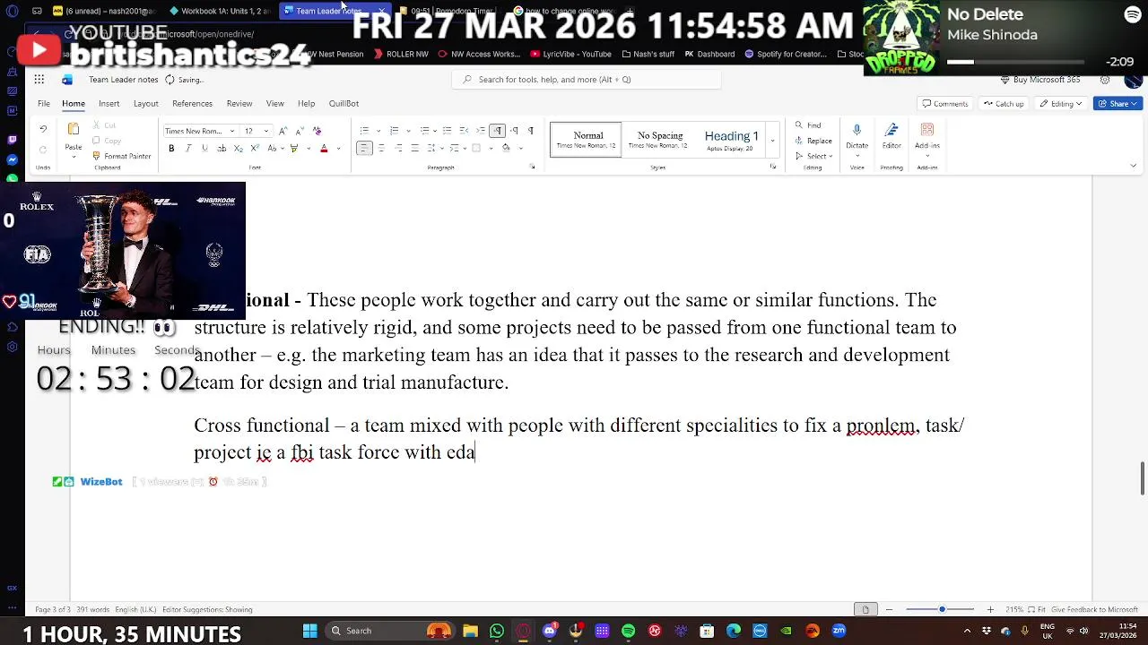The height and width of the screenshot is (645, 1148).
Task: Open the Windows Start menu
Action: 309,631
